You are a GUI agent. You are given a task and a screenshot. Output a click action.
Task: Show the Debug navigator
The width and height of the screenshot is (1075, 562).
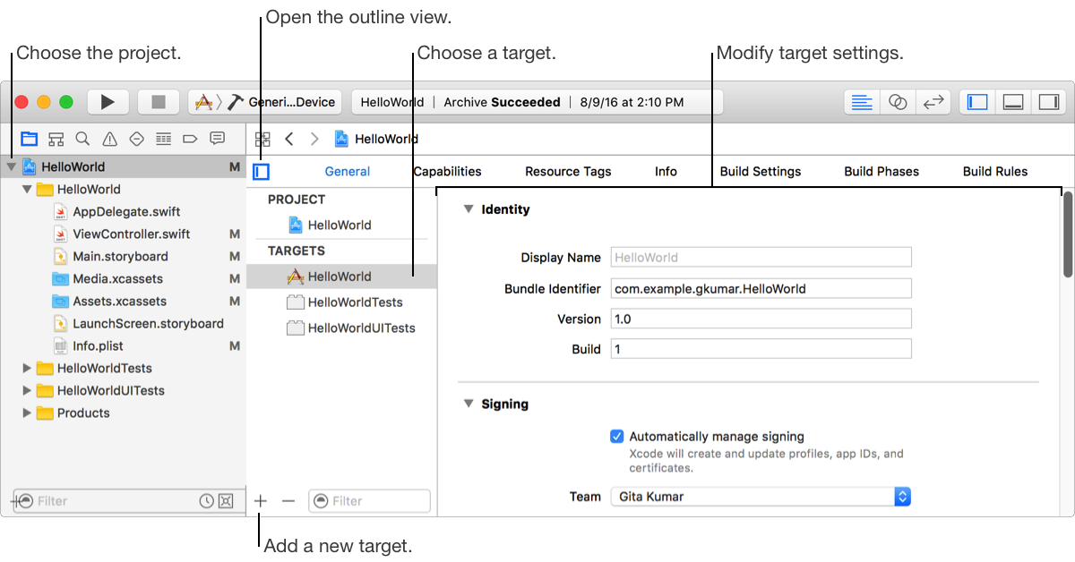pos(163,139)
